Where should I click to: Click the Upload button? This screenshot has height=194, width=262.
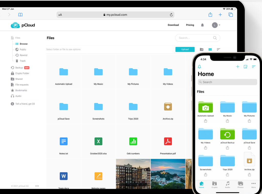coord(185,49)
